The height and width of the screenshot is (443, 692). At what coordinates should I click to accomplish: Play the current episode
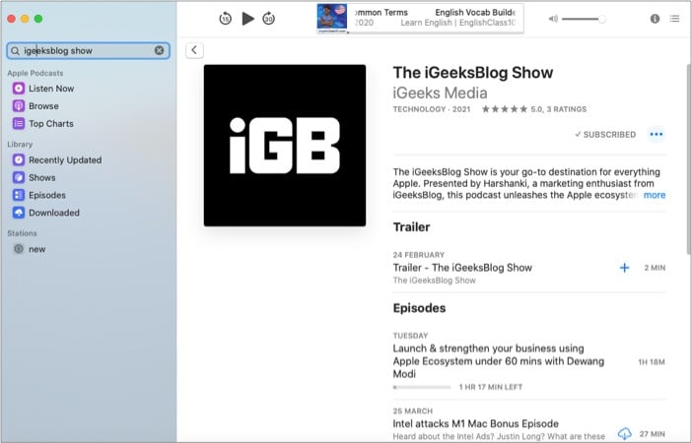[248, 19]
